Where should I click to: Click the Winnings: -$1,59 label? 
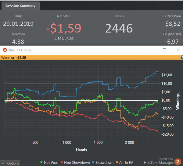pos(14,57)
